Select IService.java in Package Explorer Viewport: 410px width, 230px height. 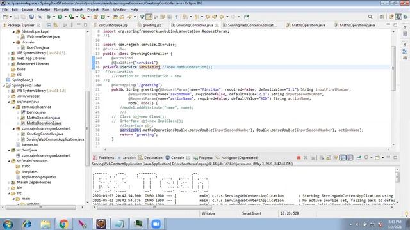click(36, 112)
